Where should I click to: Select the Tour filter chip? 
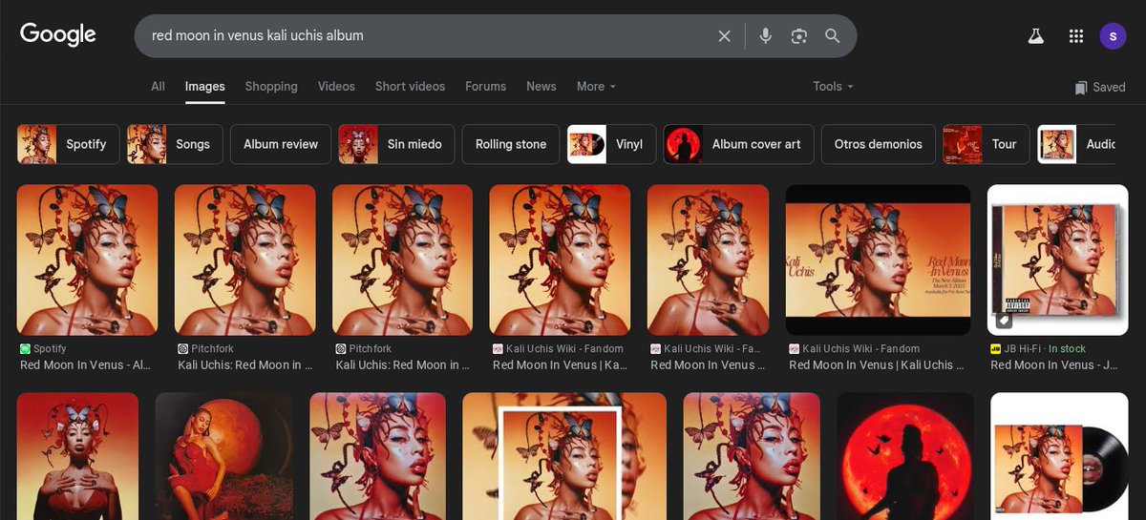click(x=986, y=144)
